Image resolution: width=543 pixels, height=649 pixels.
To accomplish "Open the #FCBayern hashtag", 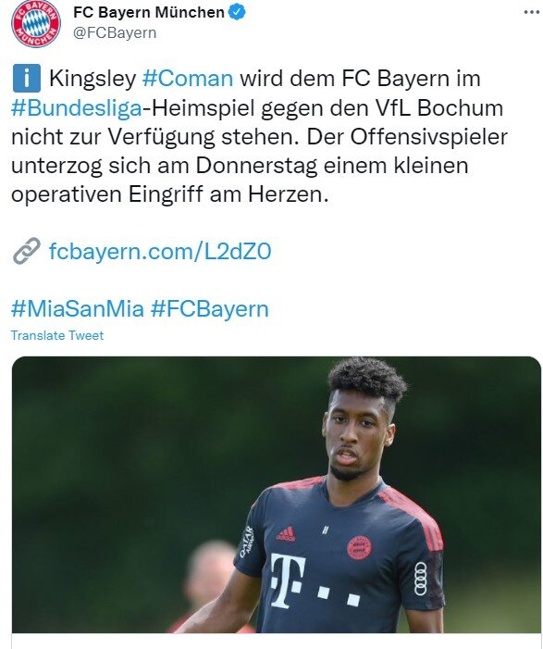I will click(x=210, y=309).
